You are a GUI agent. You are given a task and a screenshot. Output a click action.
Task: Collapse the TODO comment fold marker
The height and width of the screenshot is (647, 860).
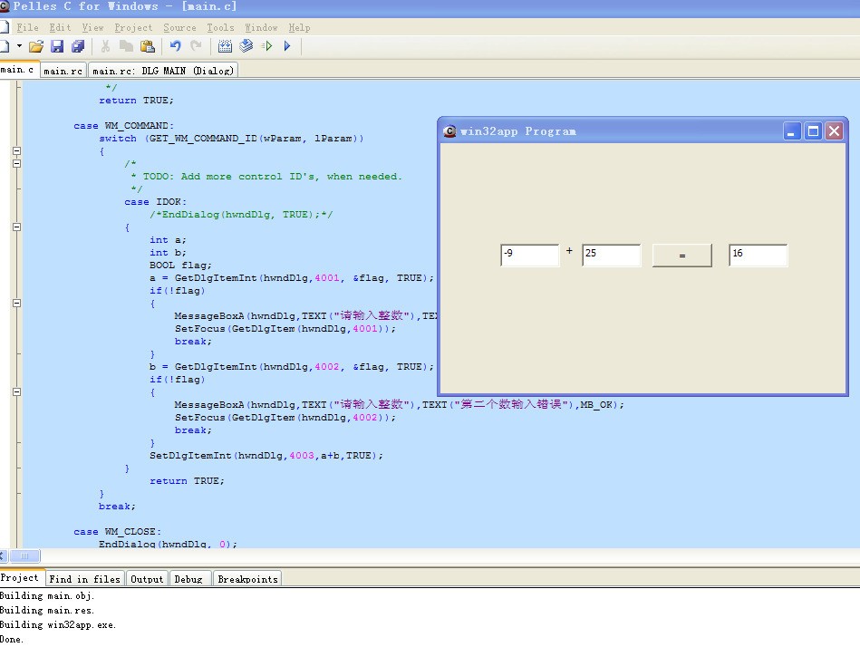click(x=17, y=163)
